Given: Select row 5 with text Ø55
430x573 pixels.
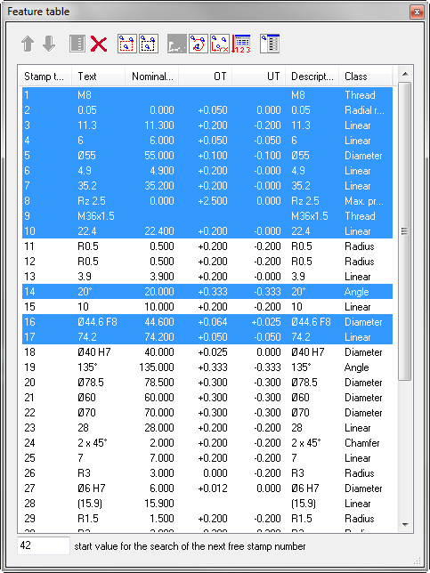Looking at the screenshot, I should [207, 156].
